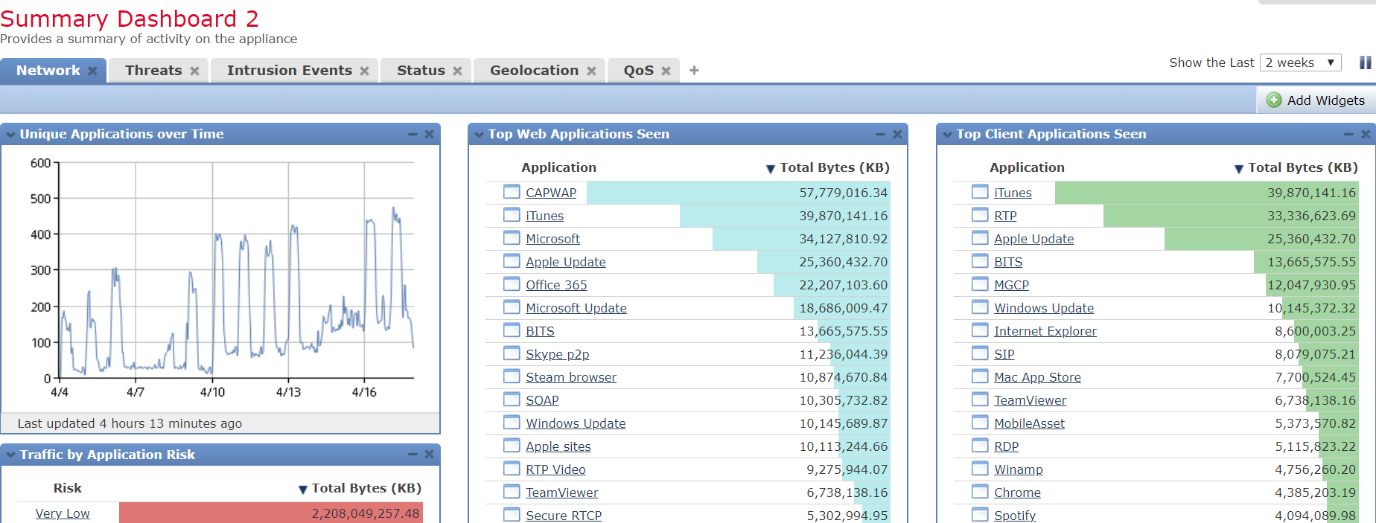Close the Intrusion Events tab
The width and height of the screenshot is (1376, 523).
[364, 71]
